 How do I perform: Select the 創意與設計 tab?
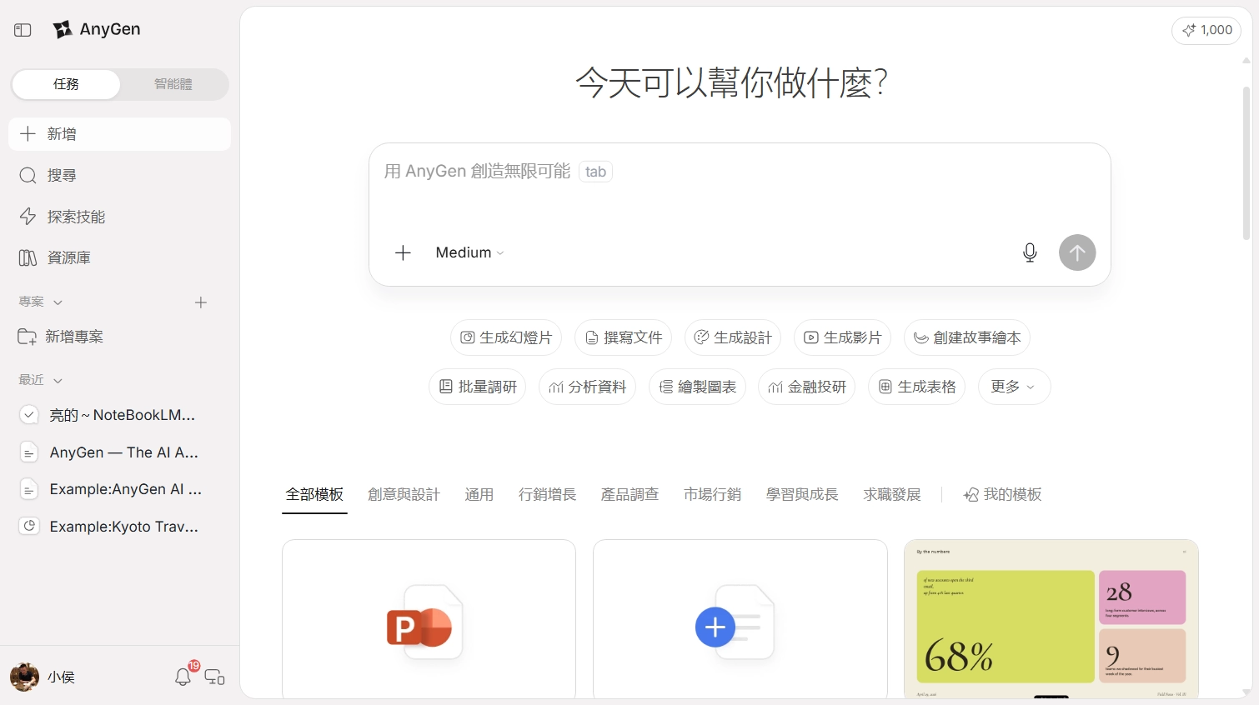click(x=404, y=494)
